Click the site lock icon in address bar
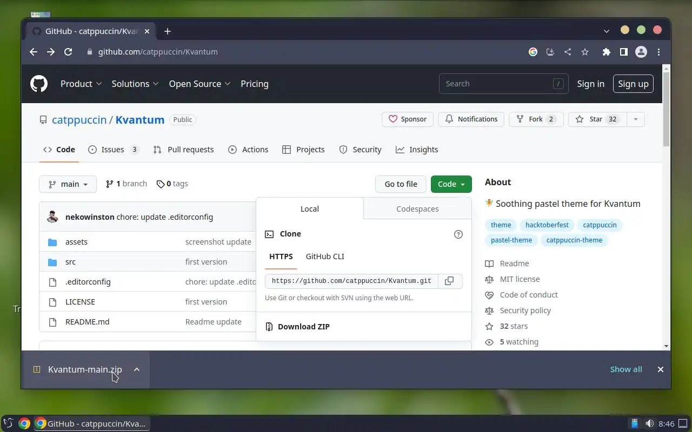 pyautogui.click(x=90, y=52)
